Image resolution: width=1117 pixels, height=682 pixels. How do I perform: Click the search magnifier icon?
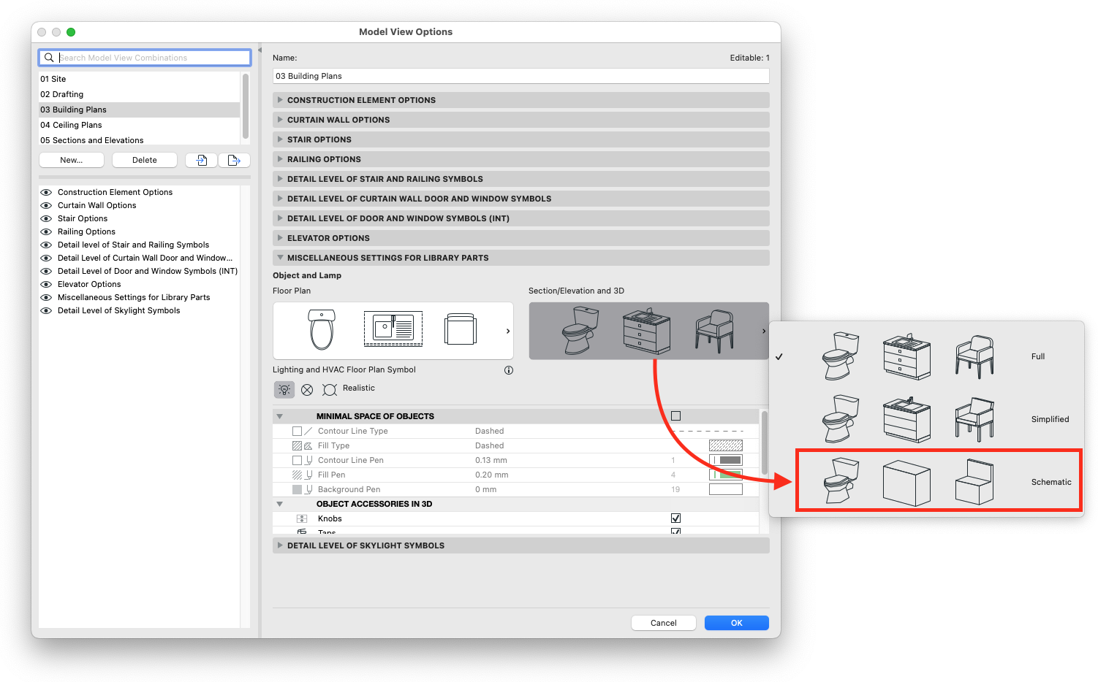pos(49,58)
